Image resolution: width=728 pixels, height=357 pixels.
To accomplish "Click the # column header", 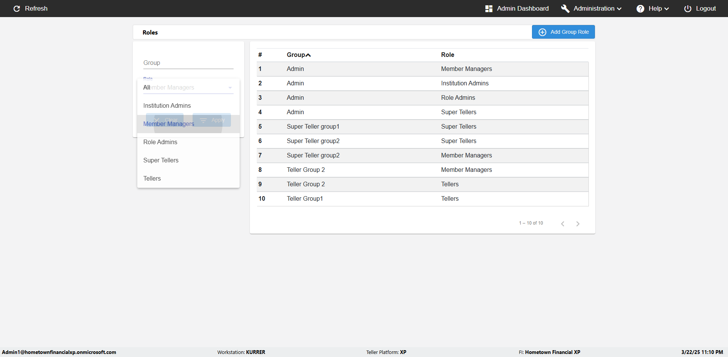I will pos(260,55).
